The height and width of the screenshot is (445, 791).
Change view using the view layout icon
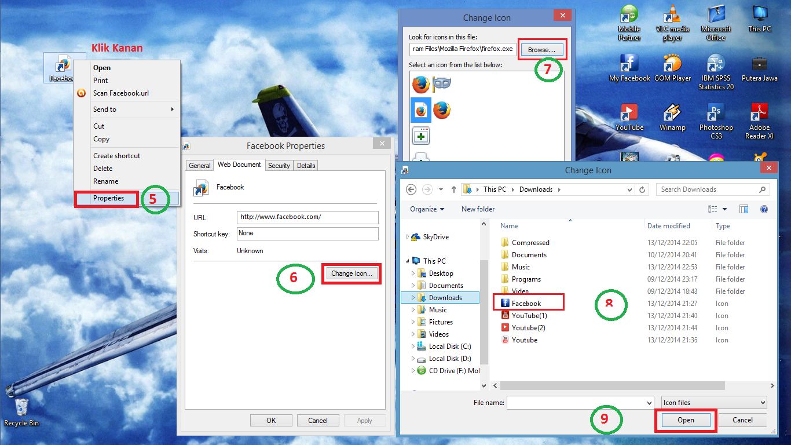coord(712,209)
